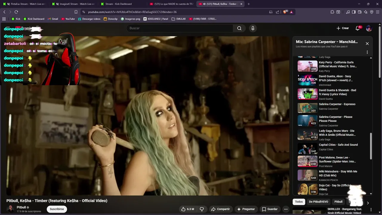Click the Suscribirse button
The height and width of the screenshot is (215, 382).
(57, 209)
